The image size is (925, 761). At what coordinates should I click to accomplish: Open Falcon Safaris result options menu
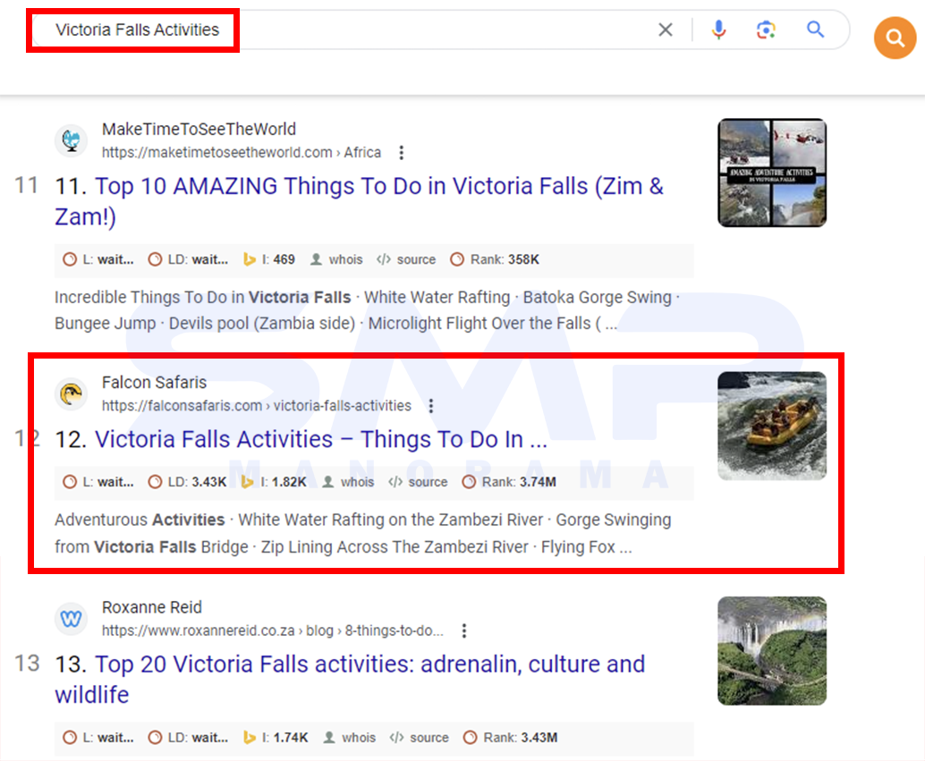431,406
